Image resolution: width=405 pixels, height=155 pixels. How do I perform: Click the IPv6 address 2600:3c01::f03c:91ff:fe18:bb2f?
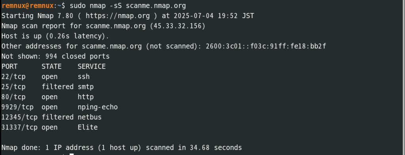click(x=266, y=46)
